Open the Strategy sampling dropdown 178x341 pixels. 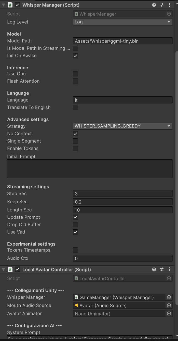pyautogui.click(x=122, y=126)
